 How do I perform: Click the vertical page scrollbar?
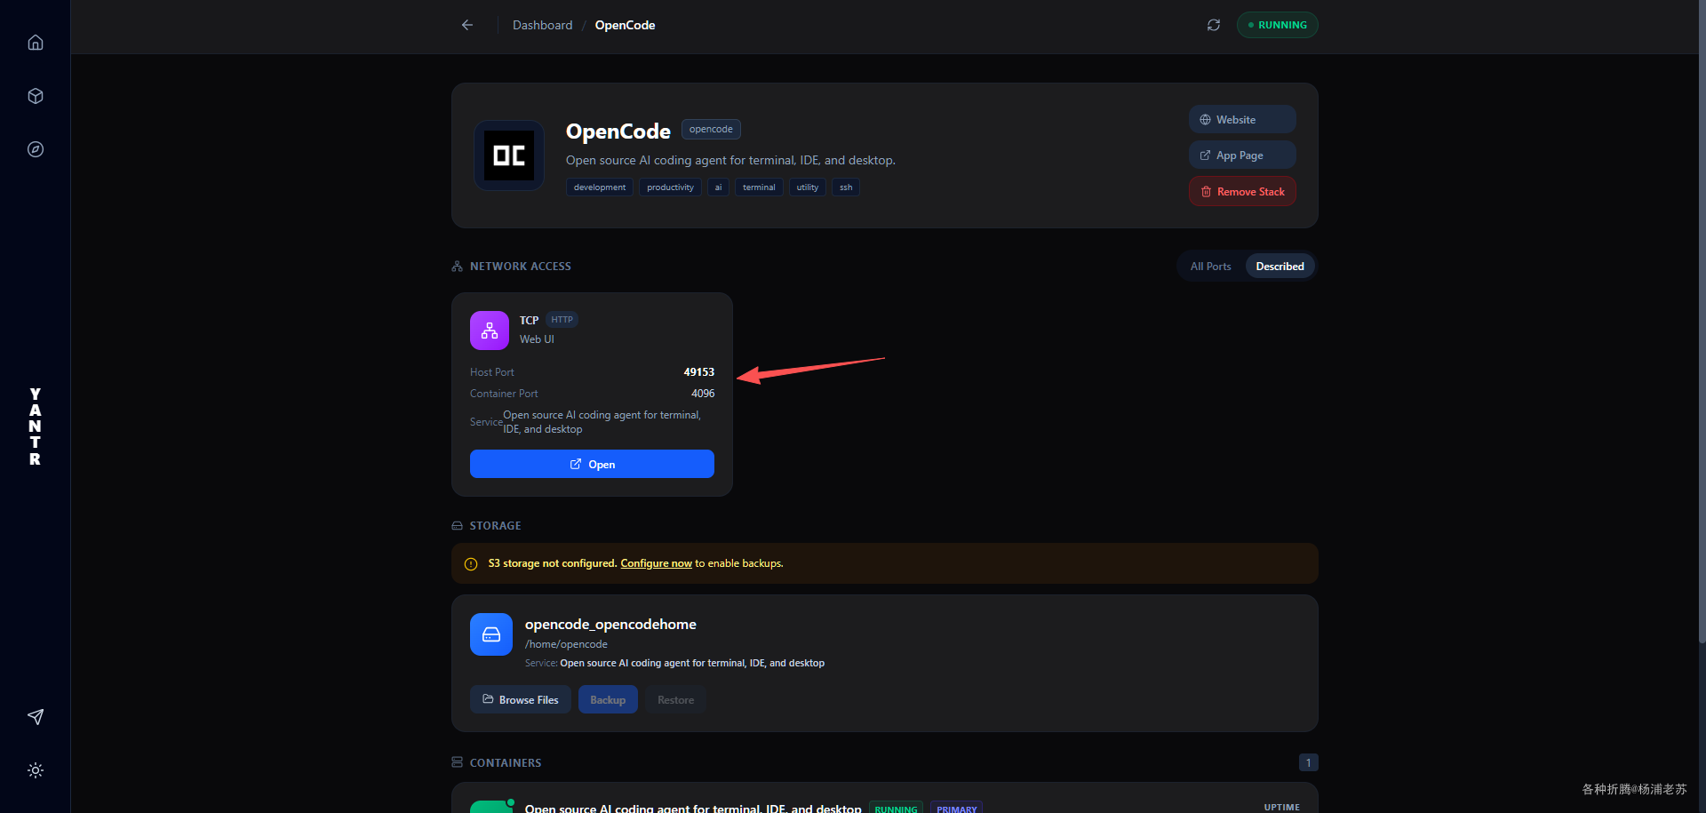click(x=1702, y=320)
